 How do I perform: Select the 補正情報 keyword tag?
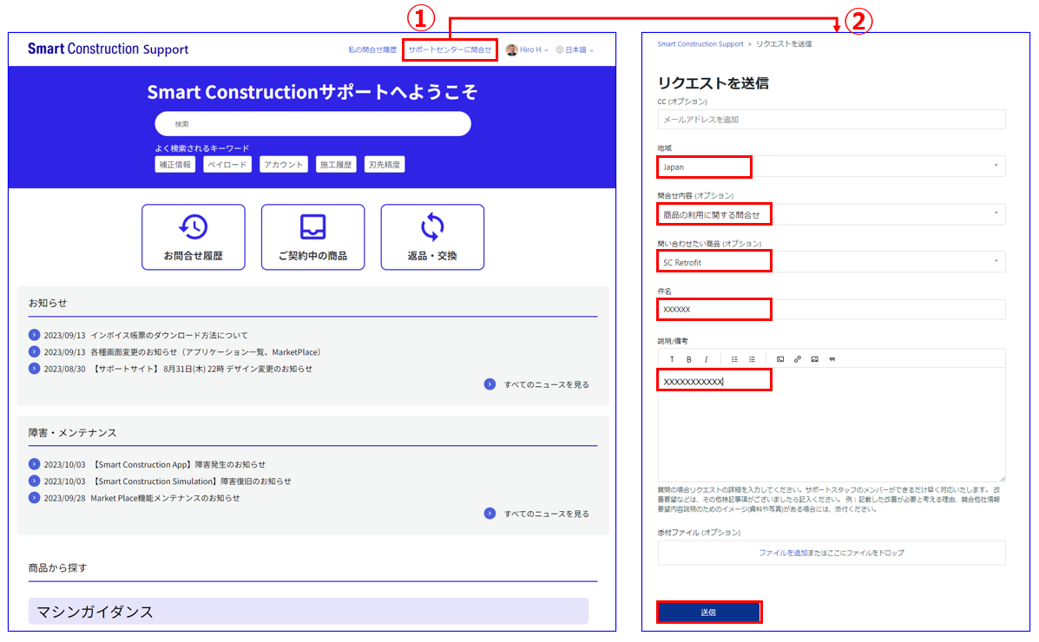(x=175, y=164)
